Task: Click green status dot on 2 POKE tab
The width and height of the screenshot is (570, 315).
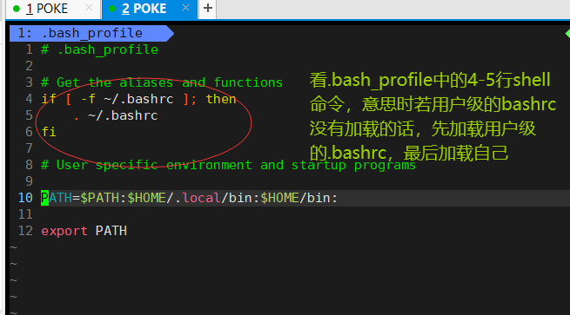Action: [x=112, y=9]
